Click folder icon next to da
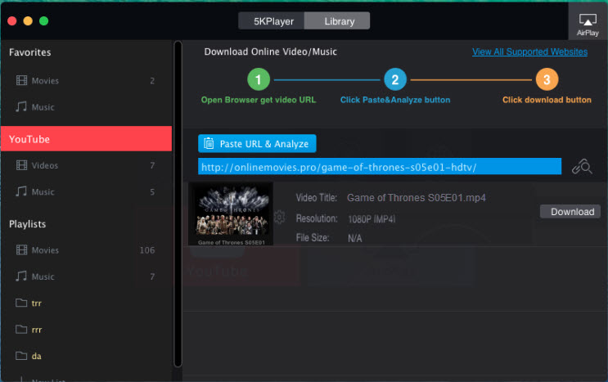Image resolution: width=608 pixels, height=382 pixels. [x=21, y=356]
